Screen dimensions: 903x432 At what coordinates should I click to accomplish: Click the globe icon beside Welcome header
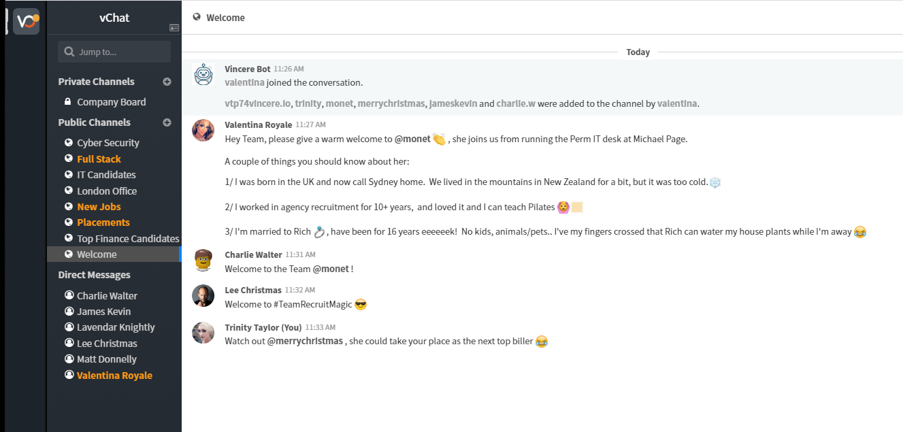coord(197,17)
